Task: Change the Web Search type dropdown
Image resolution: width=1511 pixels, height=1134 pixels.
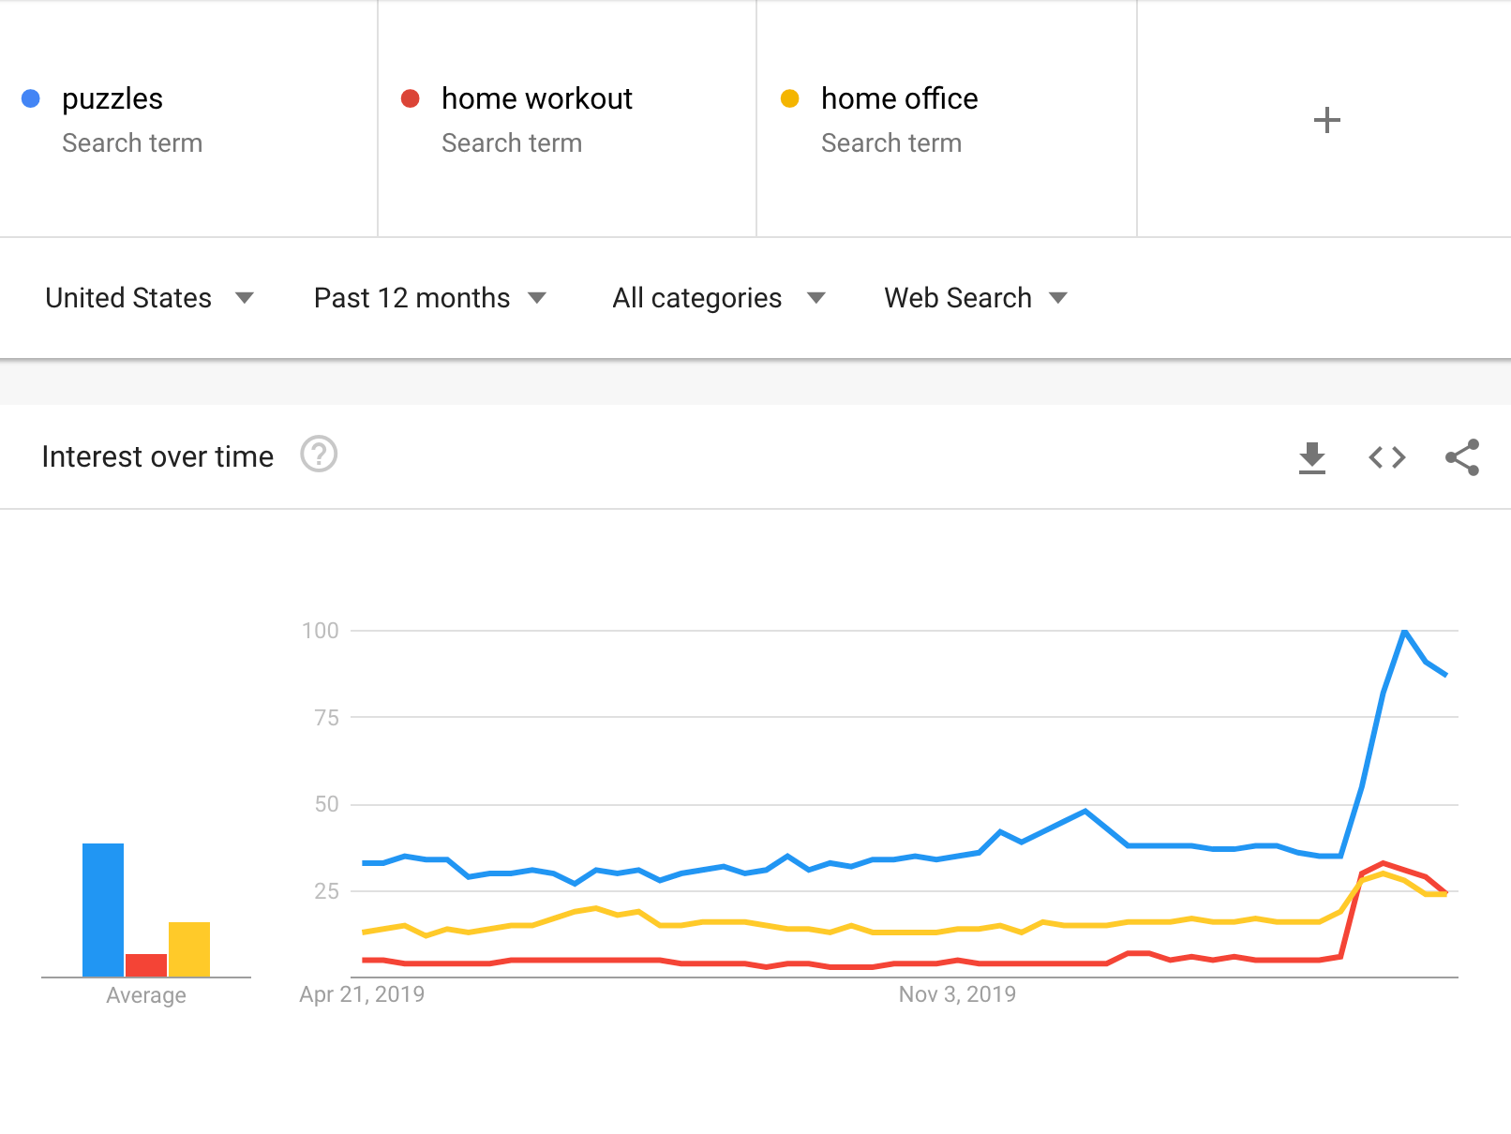Action: 975,298
